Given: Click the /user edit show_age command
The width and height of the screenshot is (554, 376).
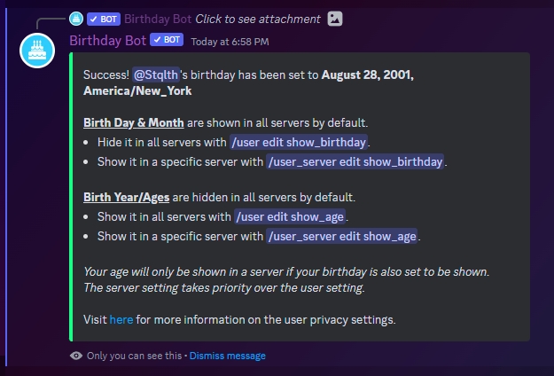Looking at the screenshot, I should [291, 216].
